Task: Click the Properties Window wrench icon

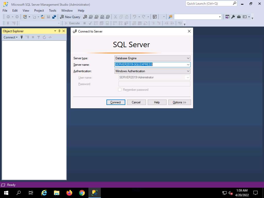Action: click(233, 17)
